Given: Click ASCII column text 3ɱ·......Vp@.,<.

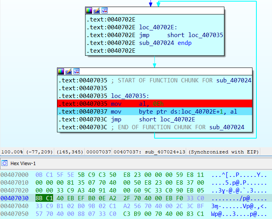Looking at the screenshot, I should click(x=239, y=206).
